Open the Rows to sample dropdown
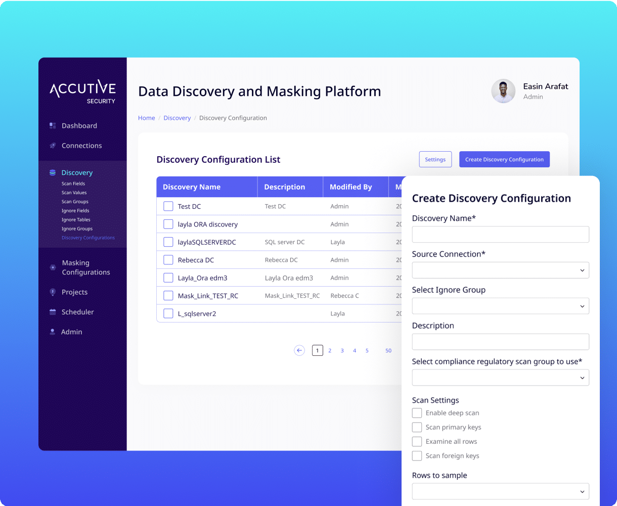This screenshot has height=506, width=617. (500, 491)
